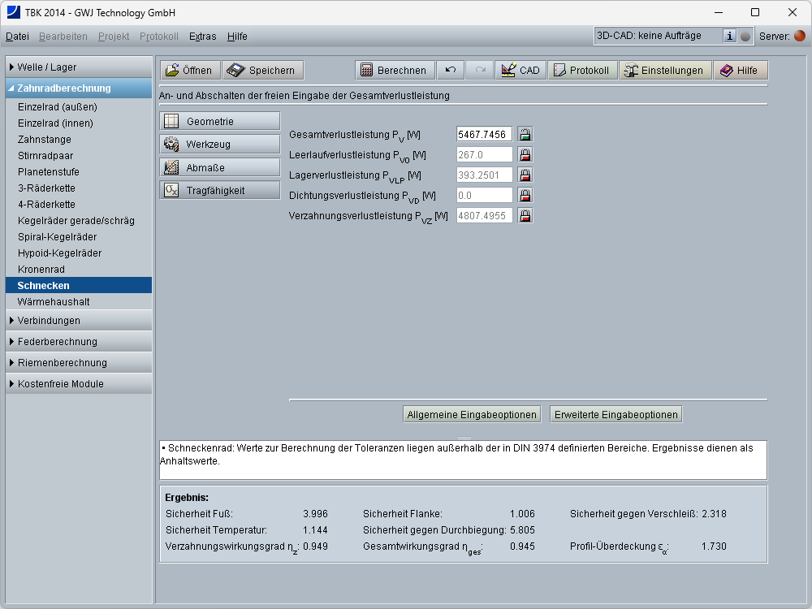This screenshot has height=609, width=812.
Task: Open the Datei menu
Action: click(x=17, y=37)
